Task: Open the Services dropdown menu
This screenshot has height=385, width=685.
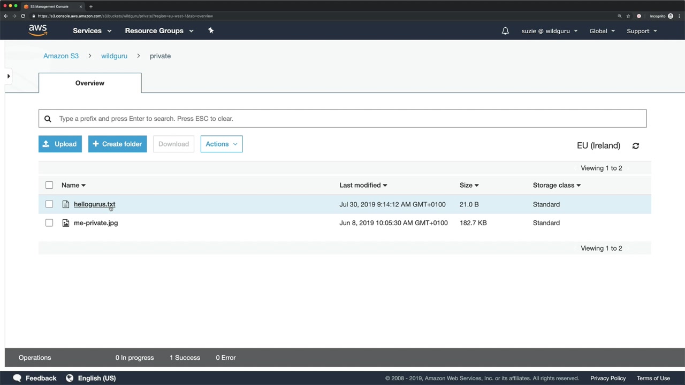Action: click(x=92, y=31)
